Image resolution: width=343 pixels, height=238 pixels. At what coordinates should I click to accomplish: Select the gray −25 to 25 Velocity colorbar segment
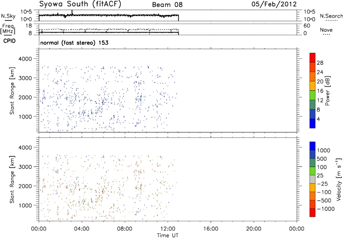[313, 179]
